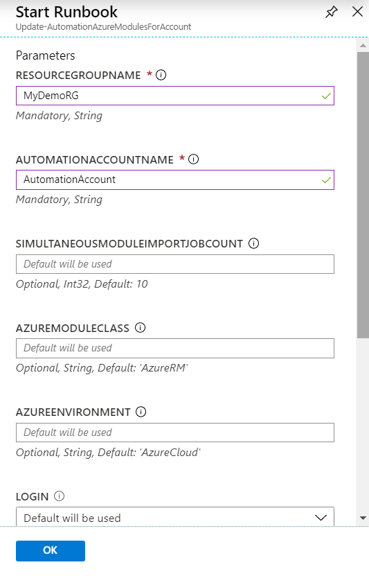369x576 pixels.
Task: Open the LOGIN dropdown list
Action: coord(175,516)
